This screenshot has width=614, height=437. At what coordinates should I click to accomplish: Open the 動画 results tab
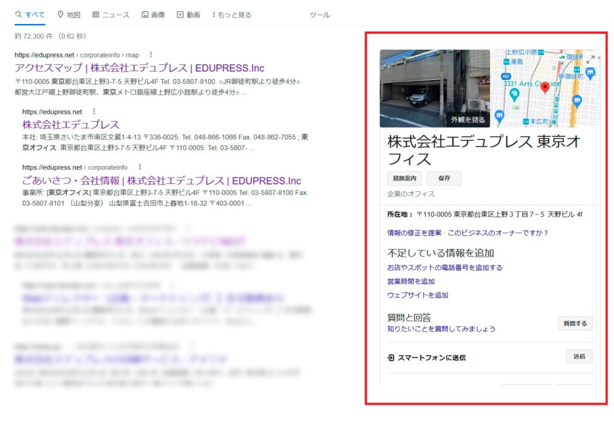[x=188, y=15]
